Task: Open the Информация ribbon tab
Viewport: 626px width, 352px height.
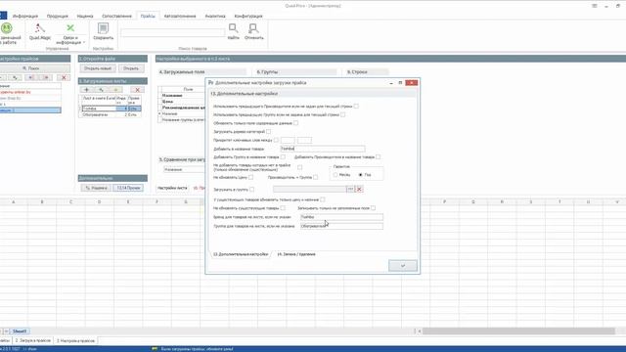Action: pyautogui.click(x=25, y=16)
